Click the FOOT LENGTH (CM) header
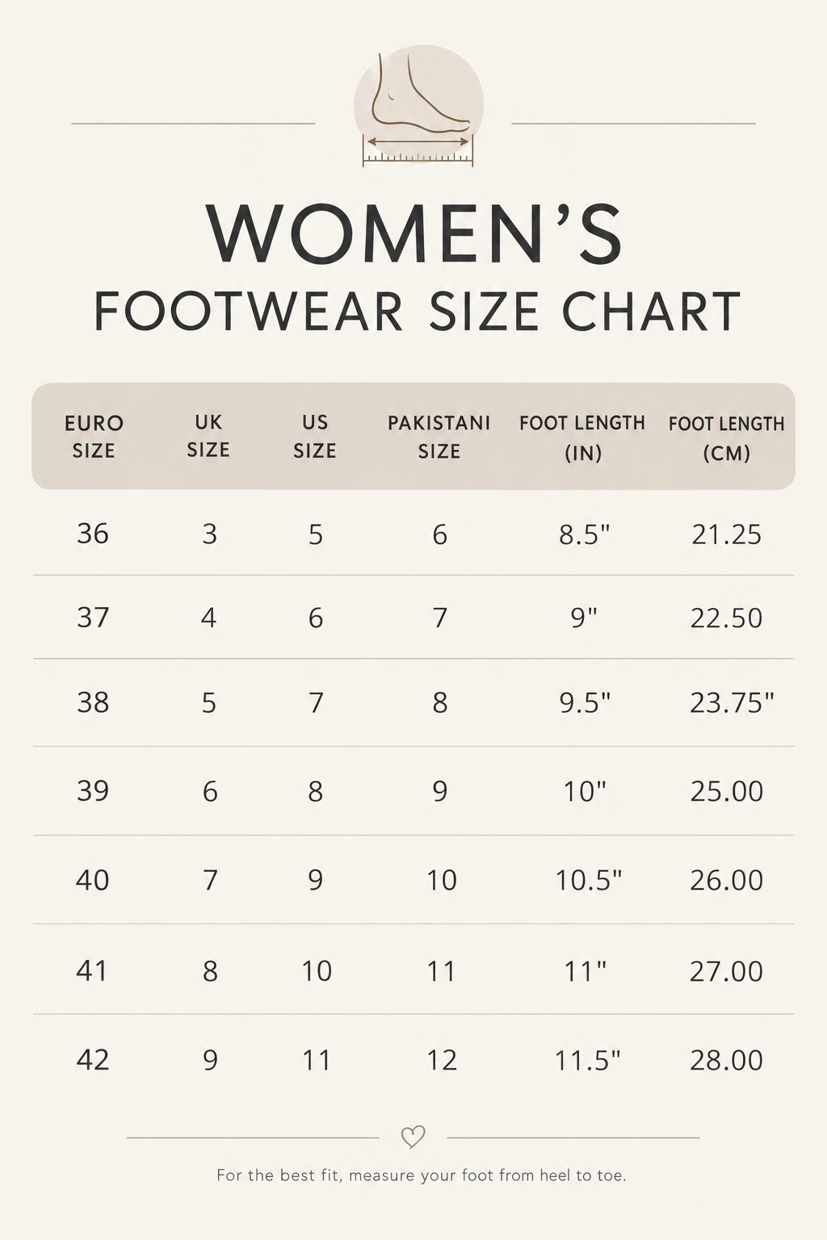 tap(727, 438)
